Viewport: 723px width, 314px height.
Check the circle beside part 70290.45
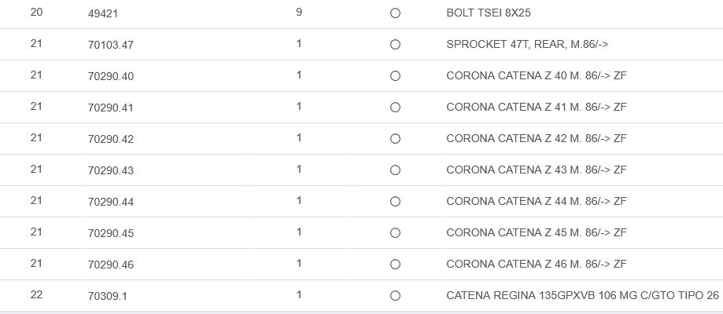pos(395,233)
